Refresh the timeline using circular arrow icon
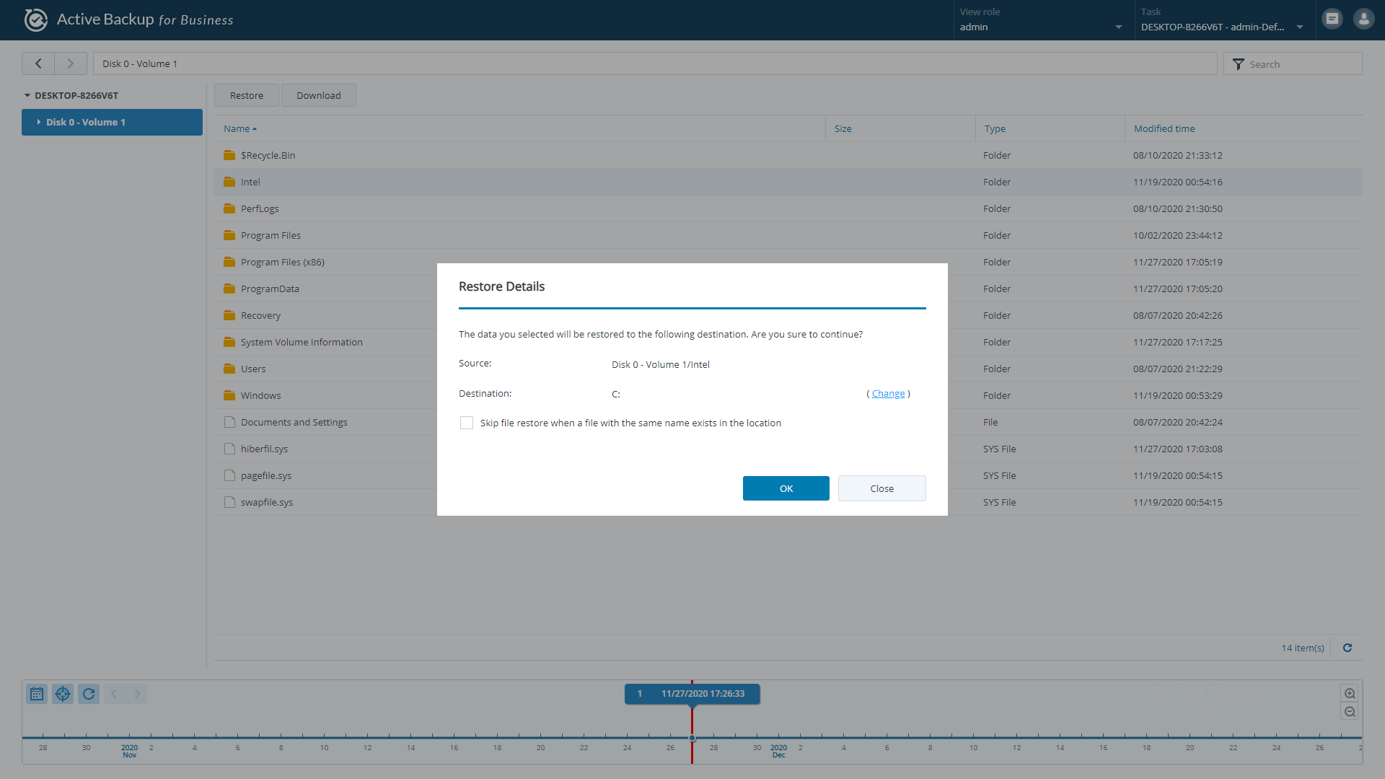This screenshot has height=779, width=1385. pyautogui.click(x=89, y=694)
